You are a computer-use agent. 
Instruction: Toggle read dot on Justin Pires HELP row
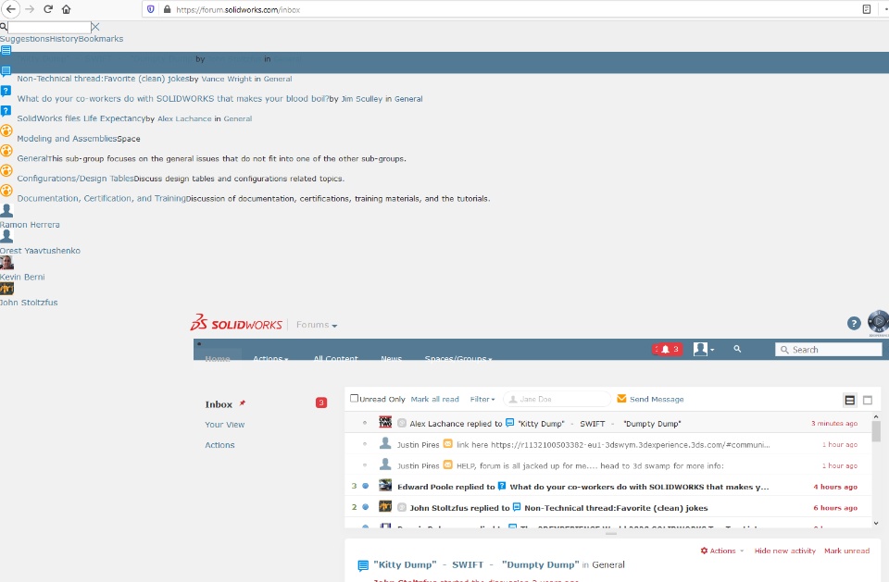coord(365,465)
